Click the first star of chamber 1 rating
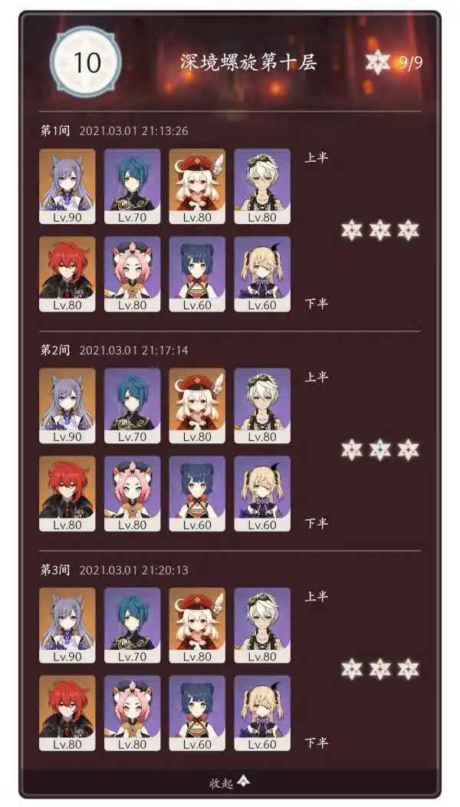Image resolution: width=460 pixels, height=807 pixels. tap(352, 230)
